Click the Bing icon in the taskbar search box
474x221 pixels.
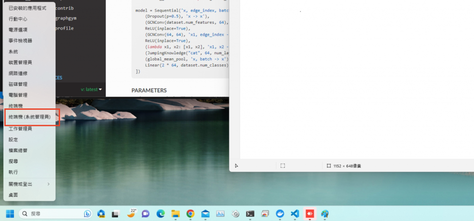click(x=87, y=214)
